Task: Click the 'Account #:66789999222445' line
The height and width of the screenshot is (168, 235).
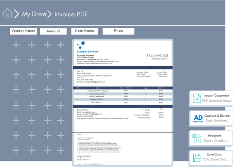Action: pos(89,114)
